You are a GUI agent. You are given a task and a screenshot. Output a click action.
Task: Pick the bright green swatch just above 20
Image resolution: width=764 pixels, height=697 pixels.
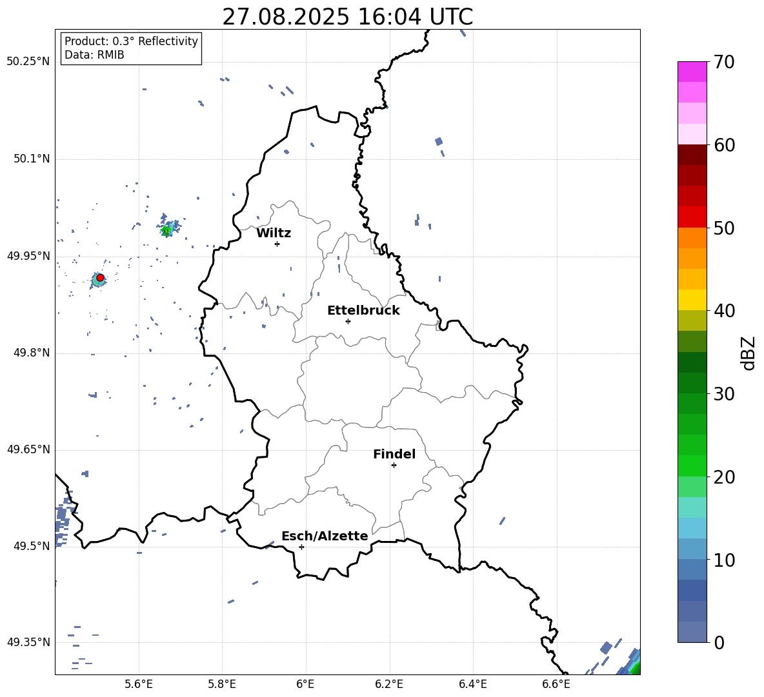tap(692, 466)
